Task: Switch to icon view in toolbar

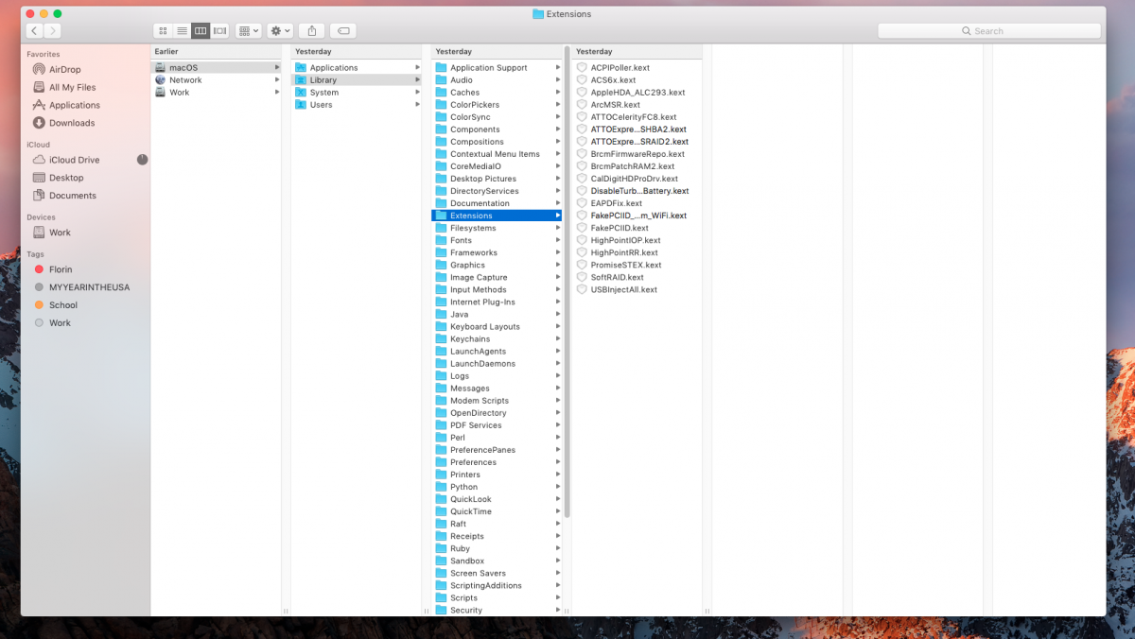Action: pos(163,31)
